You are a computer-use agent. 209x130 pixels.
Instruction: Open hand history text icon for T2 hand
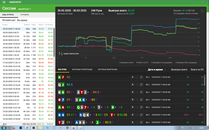pos(142,122)
